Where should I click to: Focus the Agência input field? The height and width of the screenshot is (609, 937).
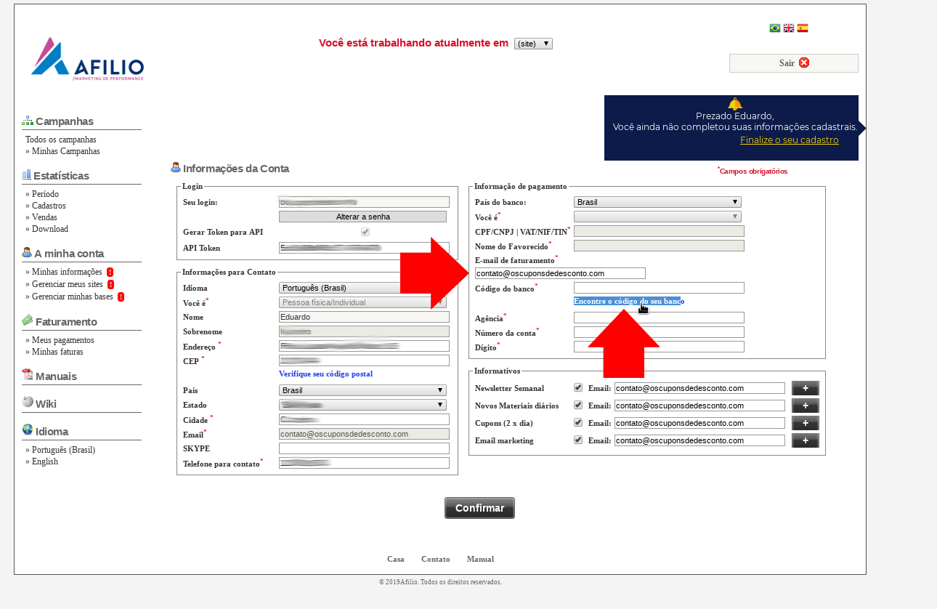[x=659, y=318]
